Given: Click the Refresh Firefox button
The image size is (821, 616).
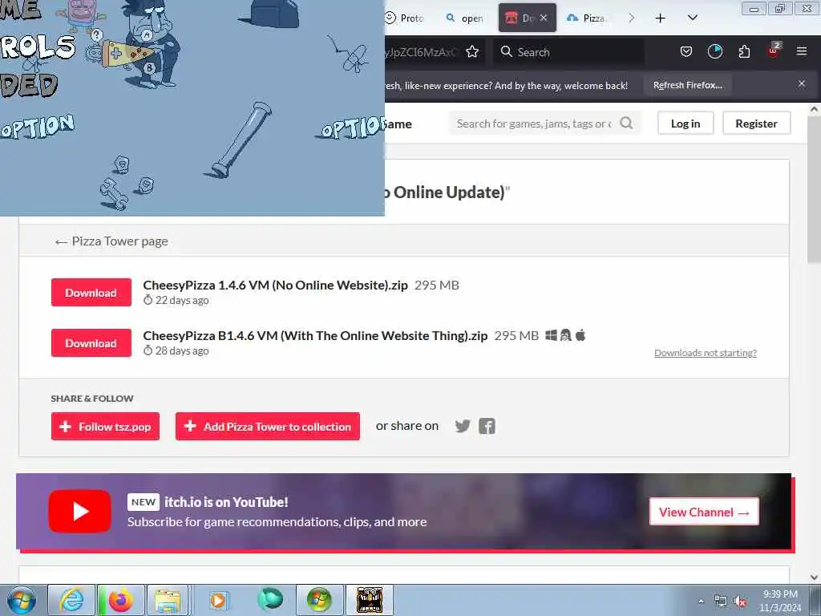Looking at the screenshot, I should pos(688,85).
